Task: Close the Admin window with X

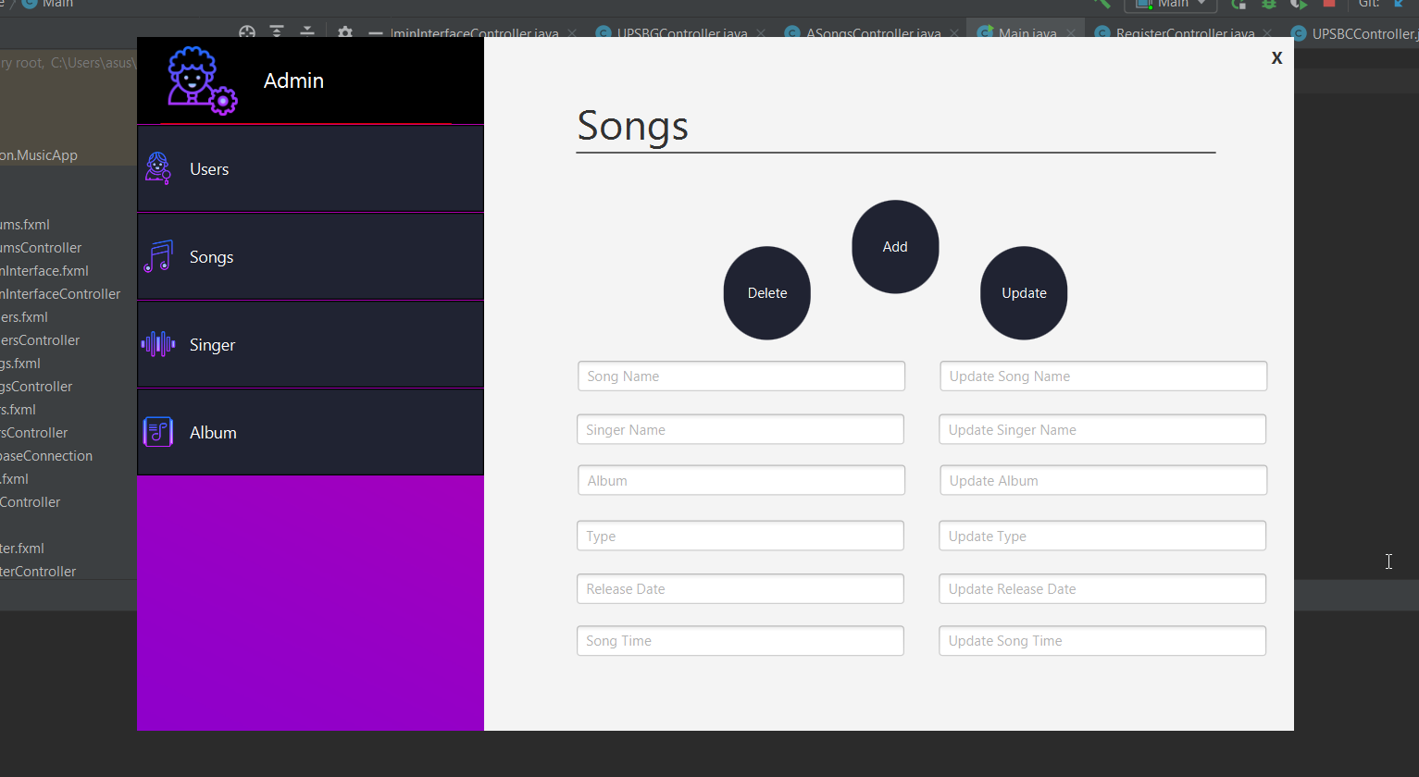Action: 1276,57
